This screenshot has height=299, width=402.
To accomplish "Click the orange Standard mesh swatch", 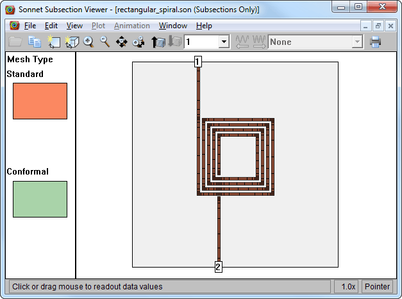I will [40, 101].
